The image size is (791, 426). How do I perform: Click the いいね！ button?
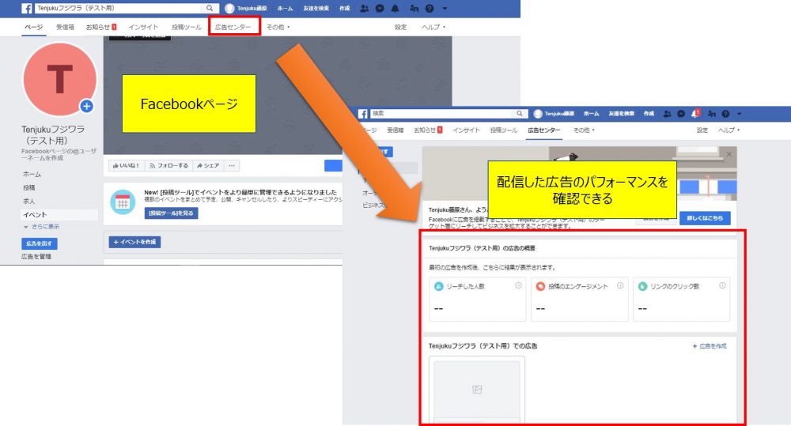pos(126,165)
